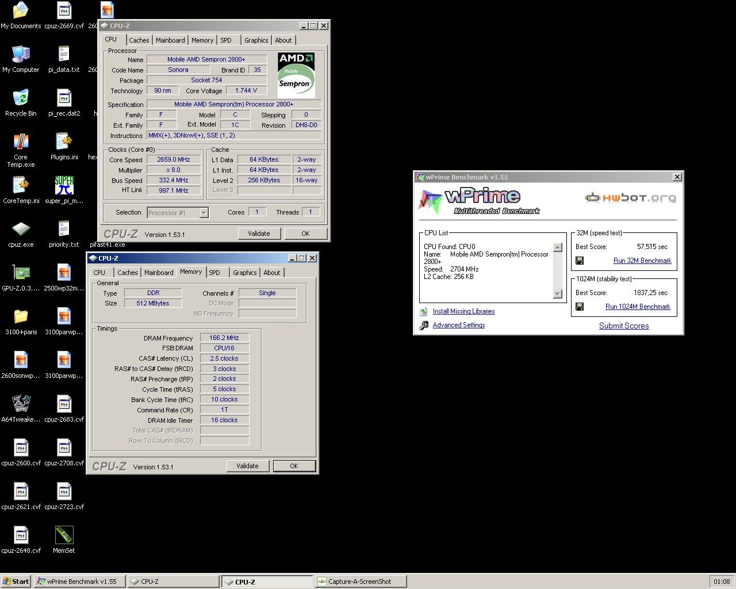The height and width of the screenshot is (589, 736).
Task: Open Memory tab in upper CPU-Z window
Action: [202, 40]
